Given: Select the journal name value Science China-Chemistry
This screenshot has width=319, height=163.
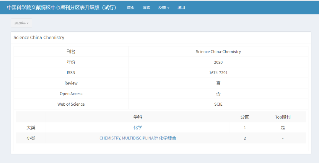Looking at the screenshot, I should [x=218, y=51].
